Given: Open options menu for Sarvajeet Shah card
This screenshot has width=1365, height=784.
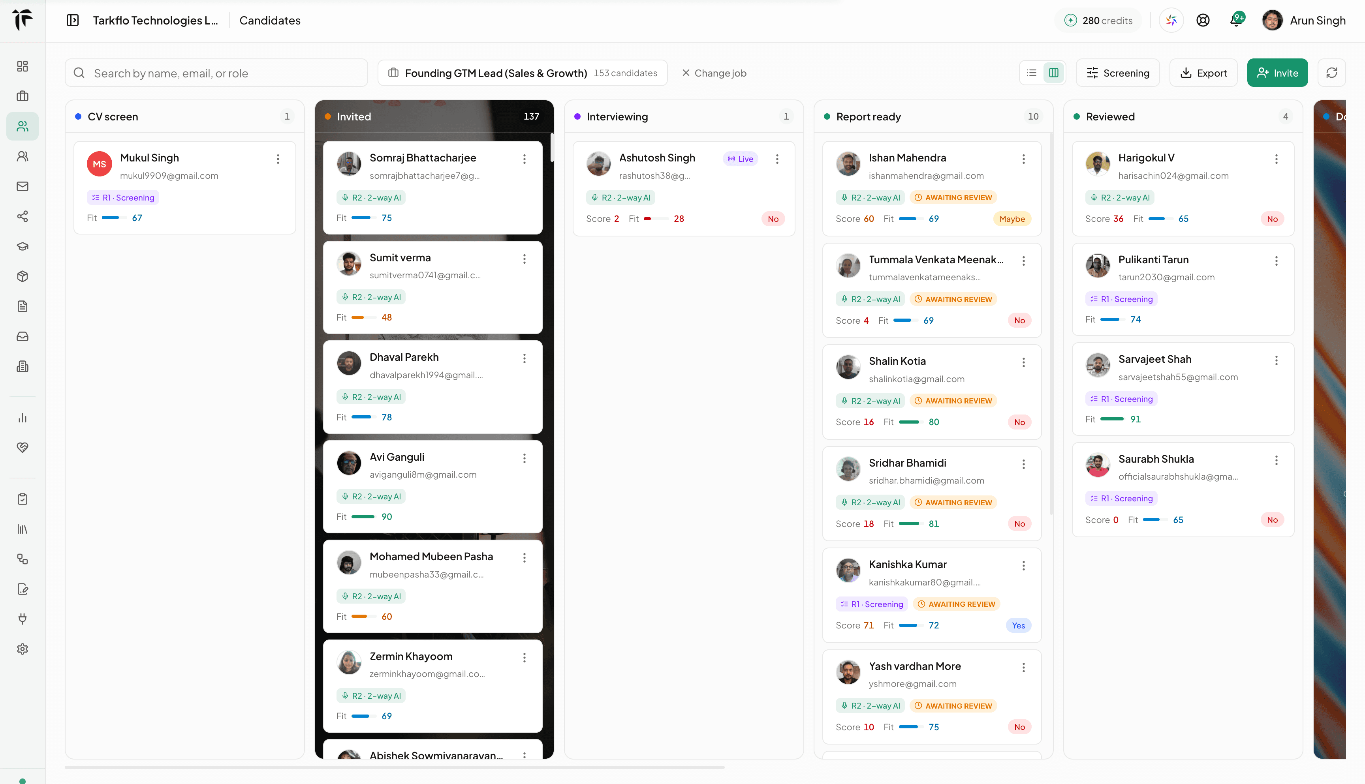Looking at the screenshot, I should (1276, 360).
